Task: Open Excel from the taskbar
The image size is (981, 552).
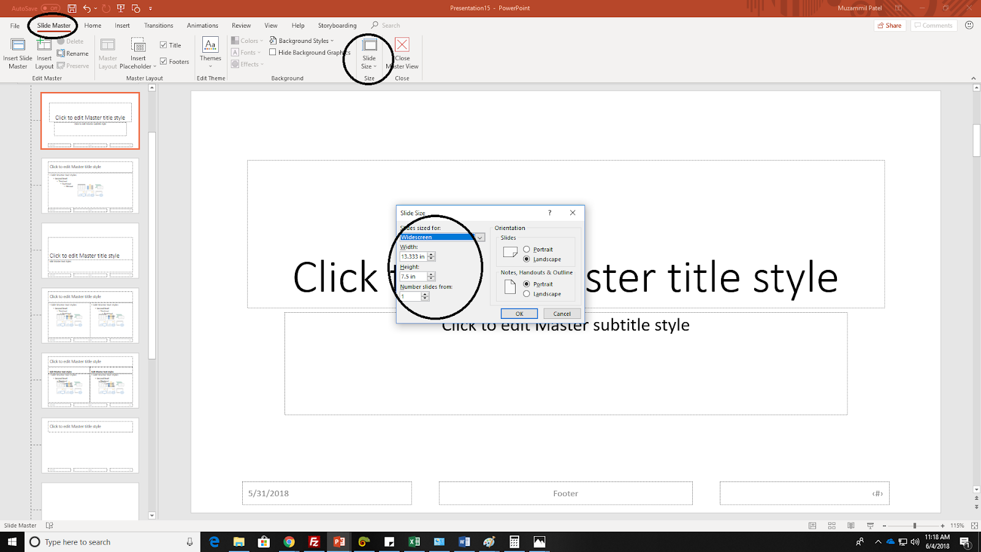Action: click(x=414, y=542)
